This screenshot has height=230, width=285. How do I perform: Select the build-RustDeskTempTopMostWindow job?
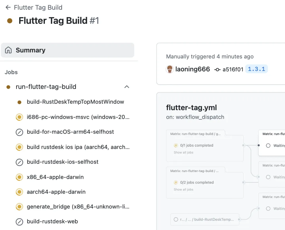click(x=75, y=102)
